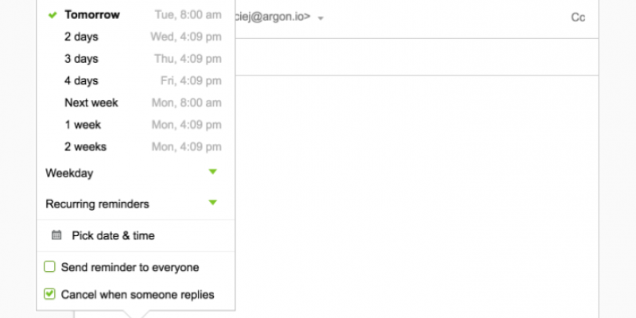Click the Cc link
636x318 pixels.
pos(578,17)
